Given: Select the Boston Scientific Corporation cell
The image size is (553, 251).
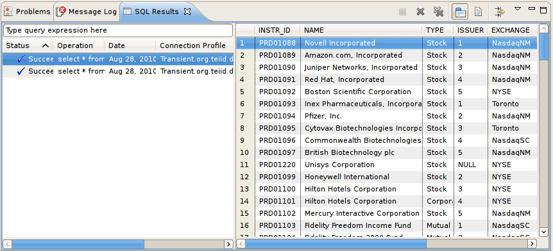Looking at the screenshot, I should coord(361,92).
